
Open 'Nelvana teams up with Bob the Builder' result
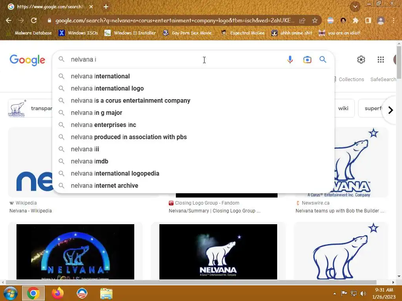tap(340, 210)
